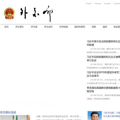Screen dimensions: 120x120
Task: Go to 首页 in the navigation bar
Action: click(x=6, y=27)
